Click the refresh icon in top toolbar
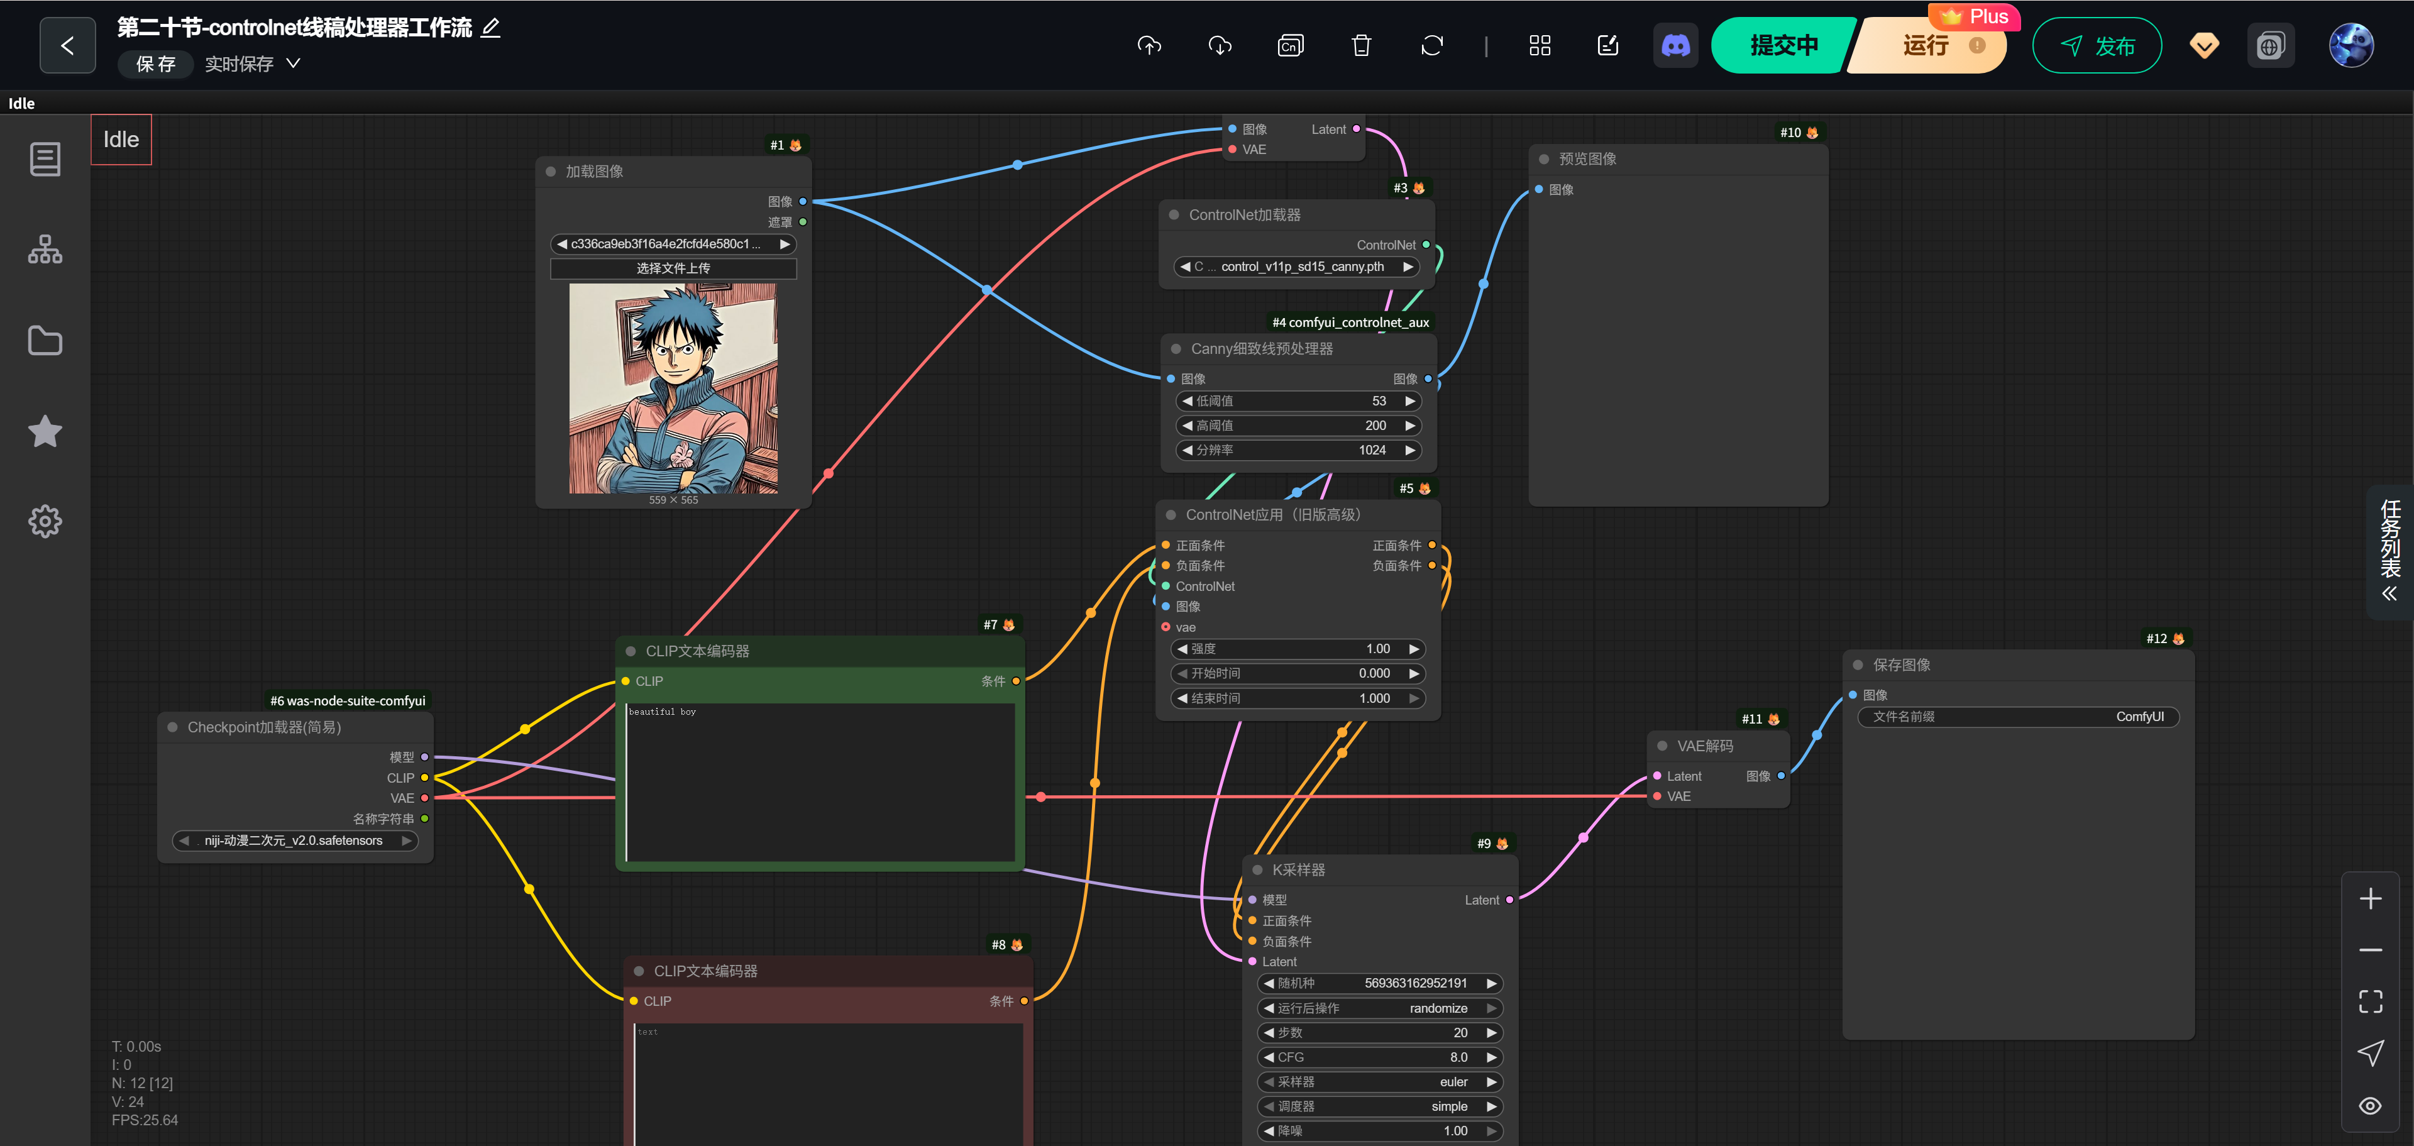Viewport: 2414px width, 1146px height. pyautogui.click(x=1431, y=45)
